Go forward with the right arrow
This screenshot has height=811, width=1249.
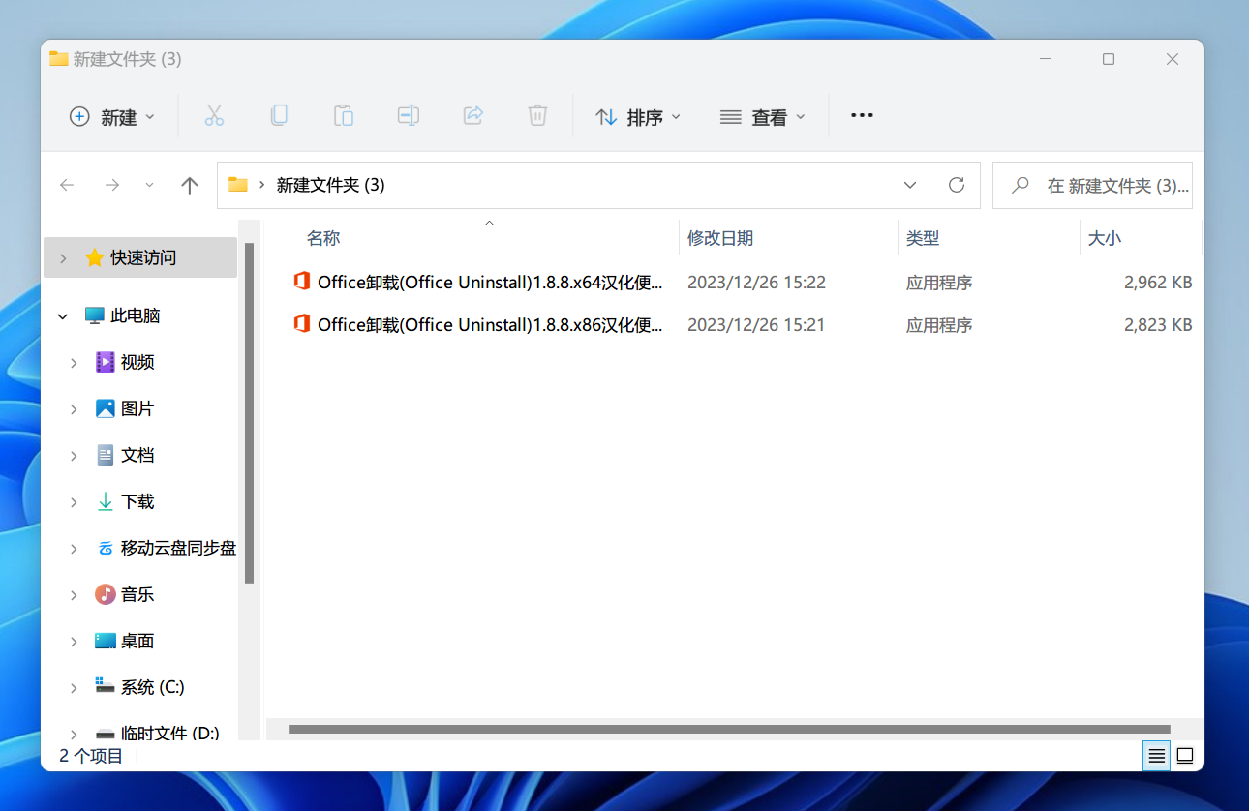click(x=112, y=185)
